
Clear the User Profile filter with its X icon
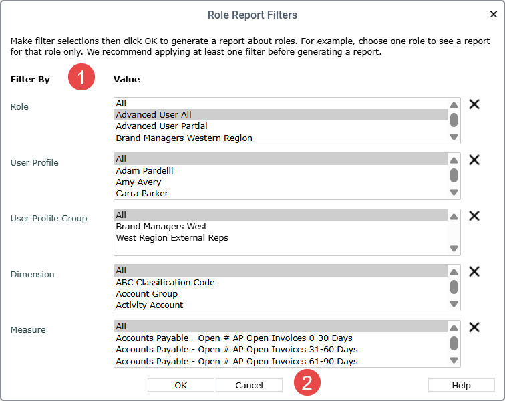click(x=474, y=160)
